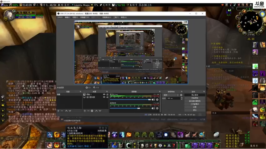Click the transition duration field showing 300 ms
Image resolution: width=266 pixels, height=149 pixels.
coord(174,98)
